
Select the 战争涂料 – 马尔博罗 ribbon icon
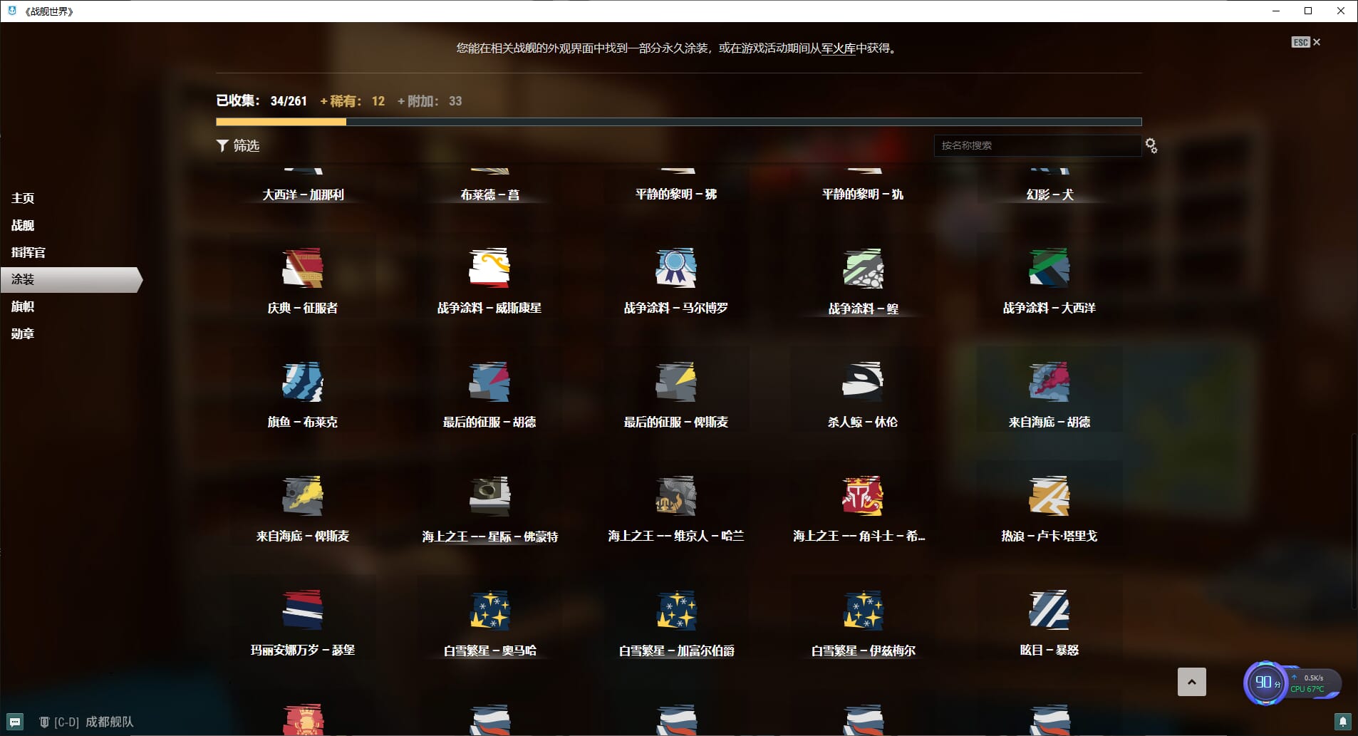pyautogui.click(x=675, y=269)
